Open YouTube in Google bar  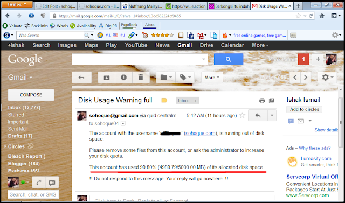click(136, 45)
